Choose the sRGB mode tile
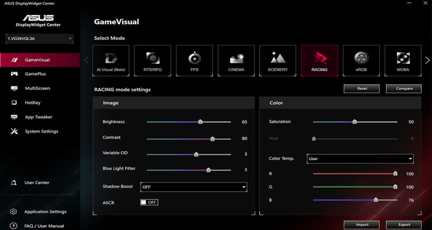Screen dimensions: 432x230 [361, 60]
